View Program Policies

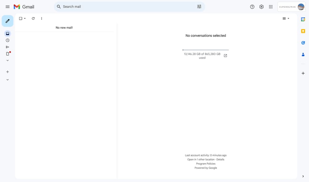[x=206, y=163]
